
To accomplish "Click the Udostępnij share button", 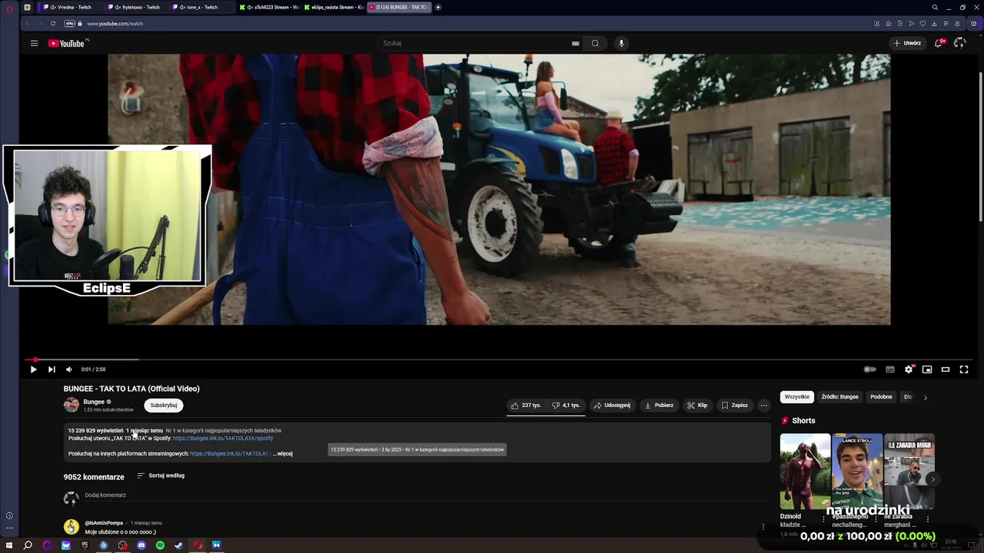I will [612, 406].
